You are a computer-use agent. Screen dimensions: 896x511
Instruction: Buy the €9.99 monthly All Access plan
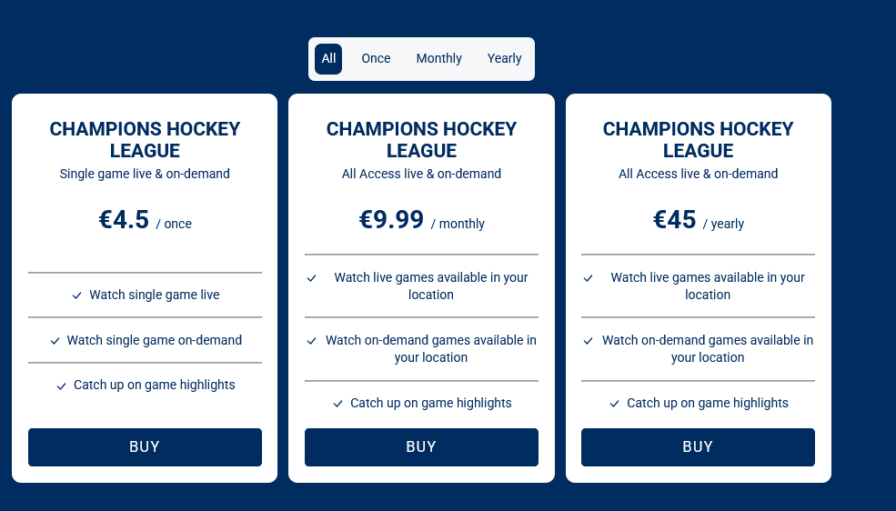tap(421, 446)
